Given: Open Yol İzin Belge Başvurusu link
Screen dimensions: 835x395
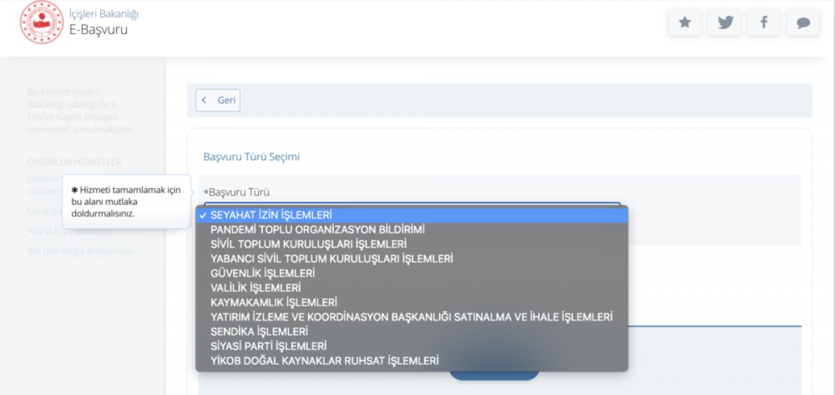Looking at the screenshot, I should tap(80, 250).
